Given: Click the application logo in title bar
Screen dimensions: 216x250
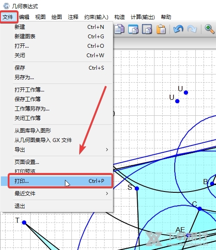Looking at the screenshot, I should [x=6, y=6].
